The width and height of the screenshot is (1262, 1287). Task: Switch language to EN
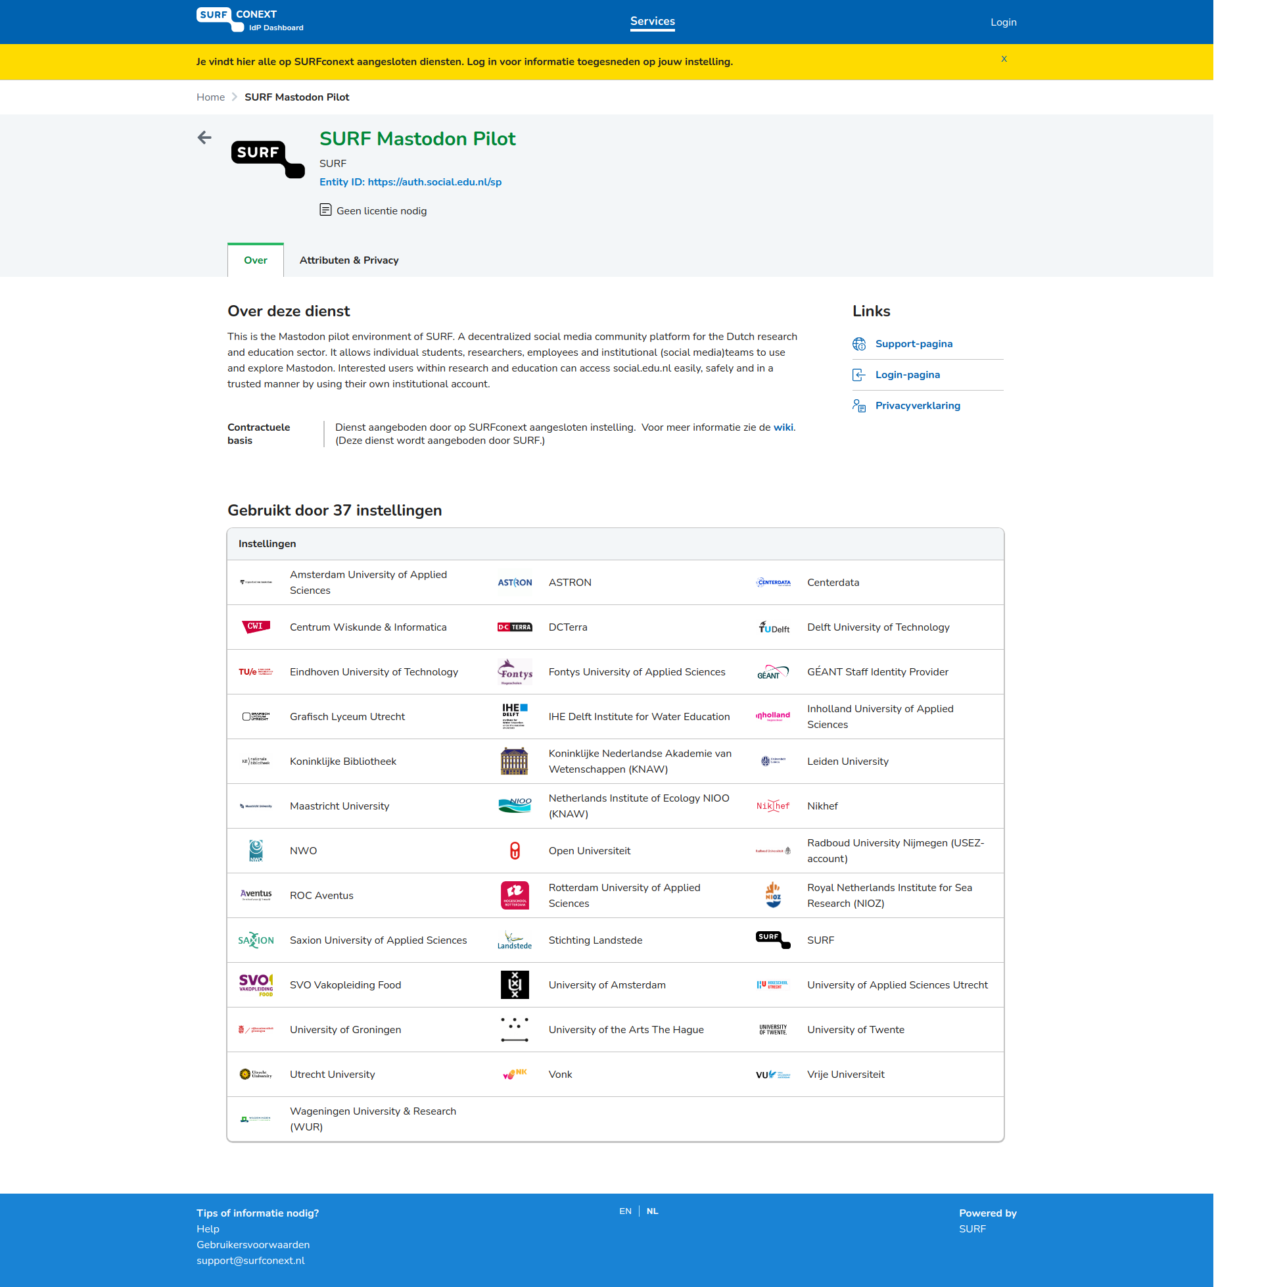point(625,1211)
